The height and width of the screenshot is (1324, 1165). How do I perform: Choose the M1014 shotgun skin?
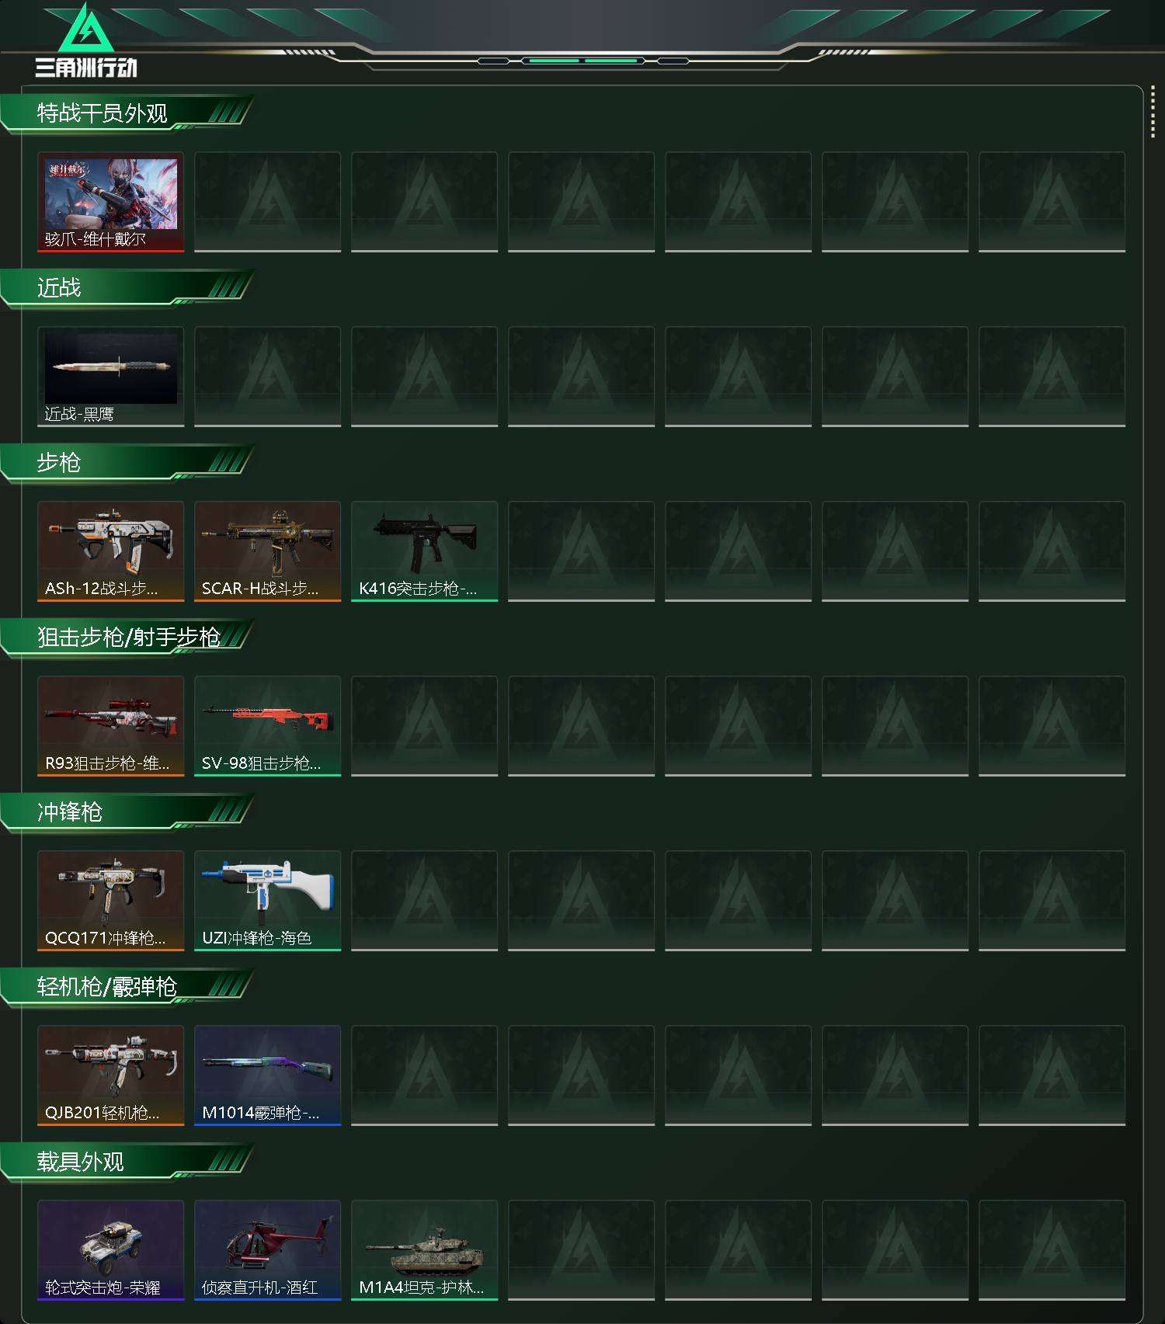[268, 1076]
